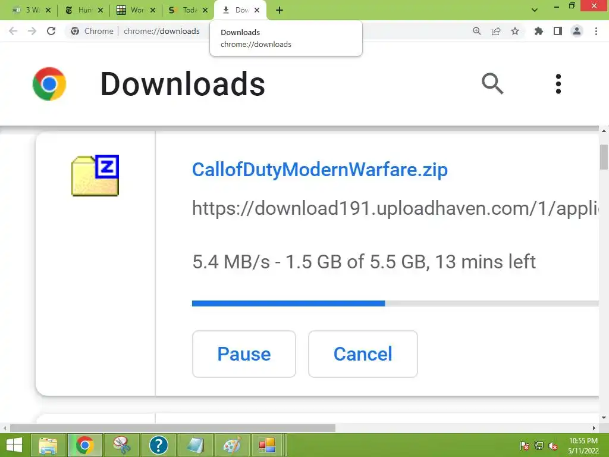Click the scroll left arrow

coord(4,428)
